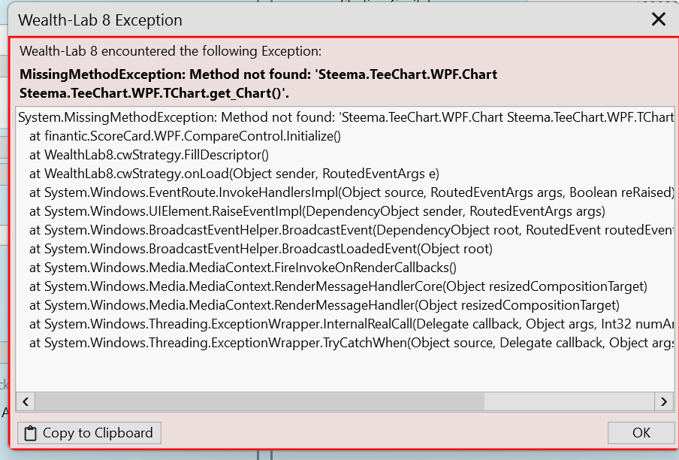Screen dimensions: 679x460
Task: Click the Copy to Clipboard button
Action: [x=89, y=433]
